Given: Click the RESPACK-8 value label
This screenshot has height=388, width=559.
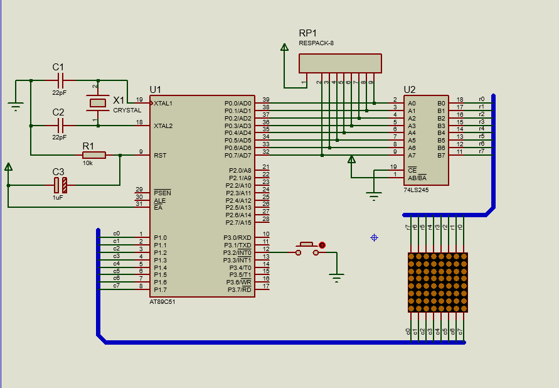Looking at the screenshot, I should (x=316, y=43).
